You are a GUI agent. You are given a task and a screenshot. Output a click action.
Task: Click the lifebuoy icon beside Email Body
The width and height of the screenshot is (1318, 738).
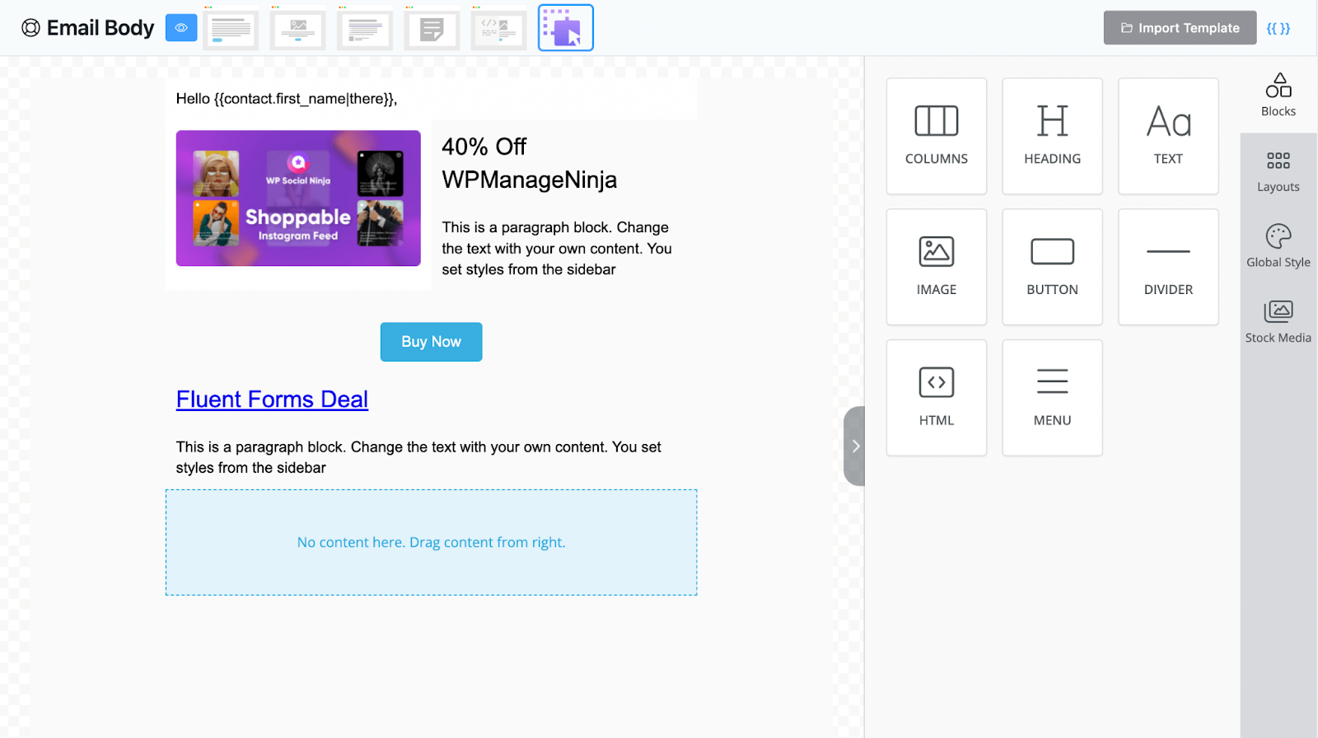tap(30, 28)
